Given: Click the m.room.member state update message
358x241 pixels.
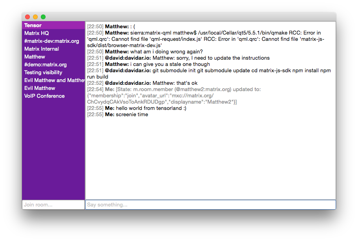Looking at the screenshot, I should (174, 96).
